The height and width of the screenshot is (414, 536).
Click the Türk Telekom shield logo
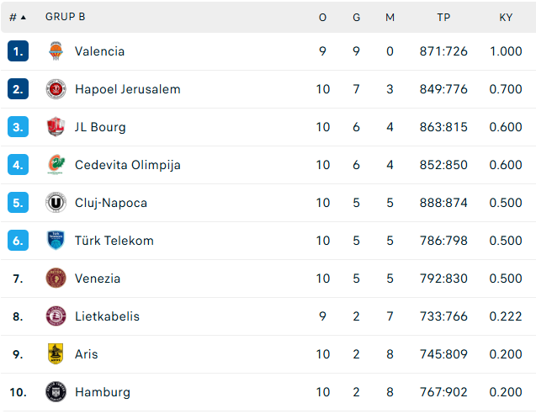pyautogui.click(x=56, y=241)
